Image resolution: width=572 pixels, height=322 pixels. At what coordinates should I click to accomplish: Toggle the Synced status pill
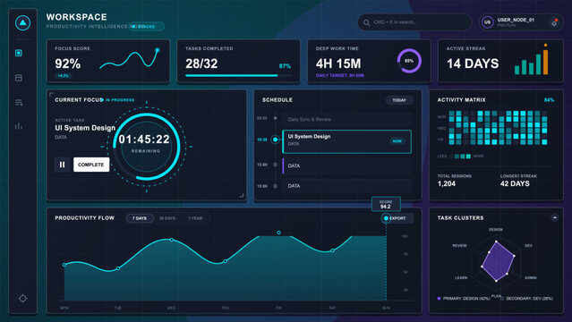147,26
